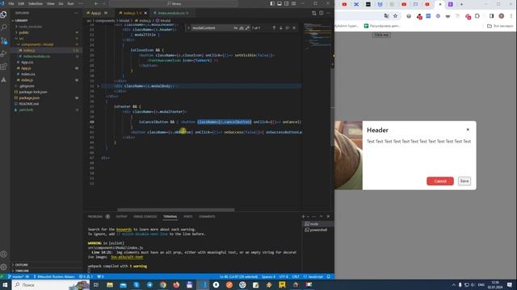Close the find widget
This screenshot has width=517, height=290.
click(294, 28)
